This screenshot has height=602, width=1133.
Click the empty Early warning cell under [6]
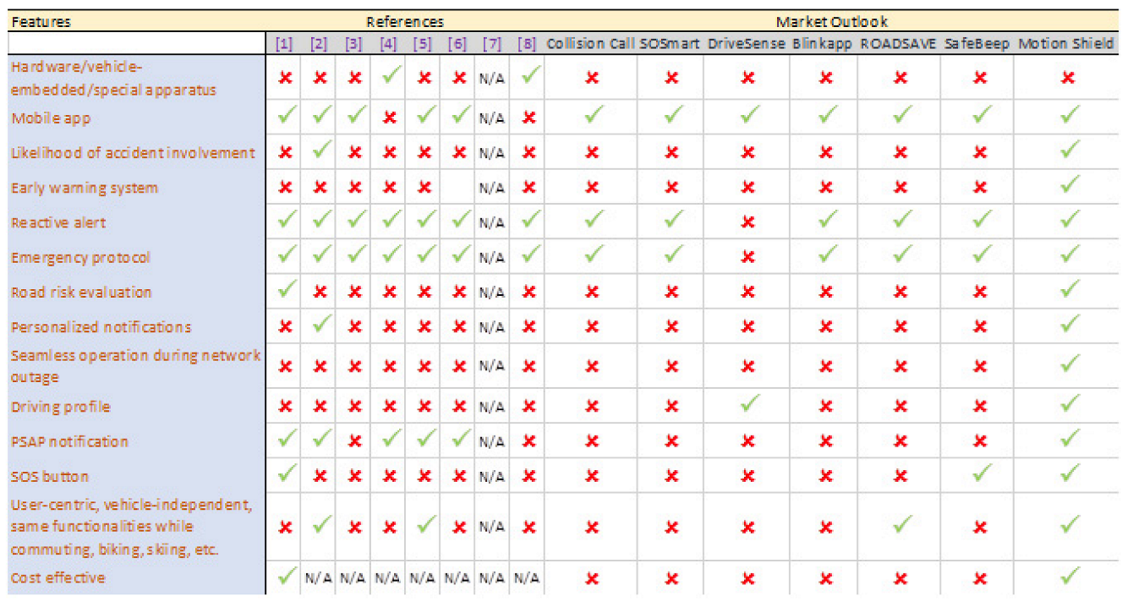[x=458, y=188]
